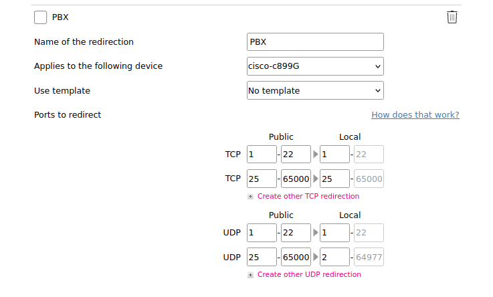Click Create other TCP redirection

tap(308, 196)
